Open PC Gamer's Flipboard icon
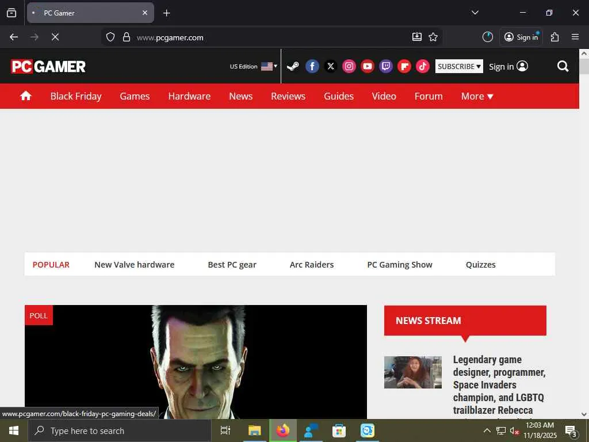This screenshot has width=589, height=442. tap(404, 67)
